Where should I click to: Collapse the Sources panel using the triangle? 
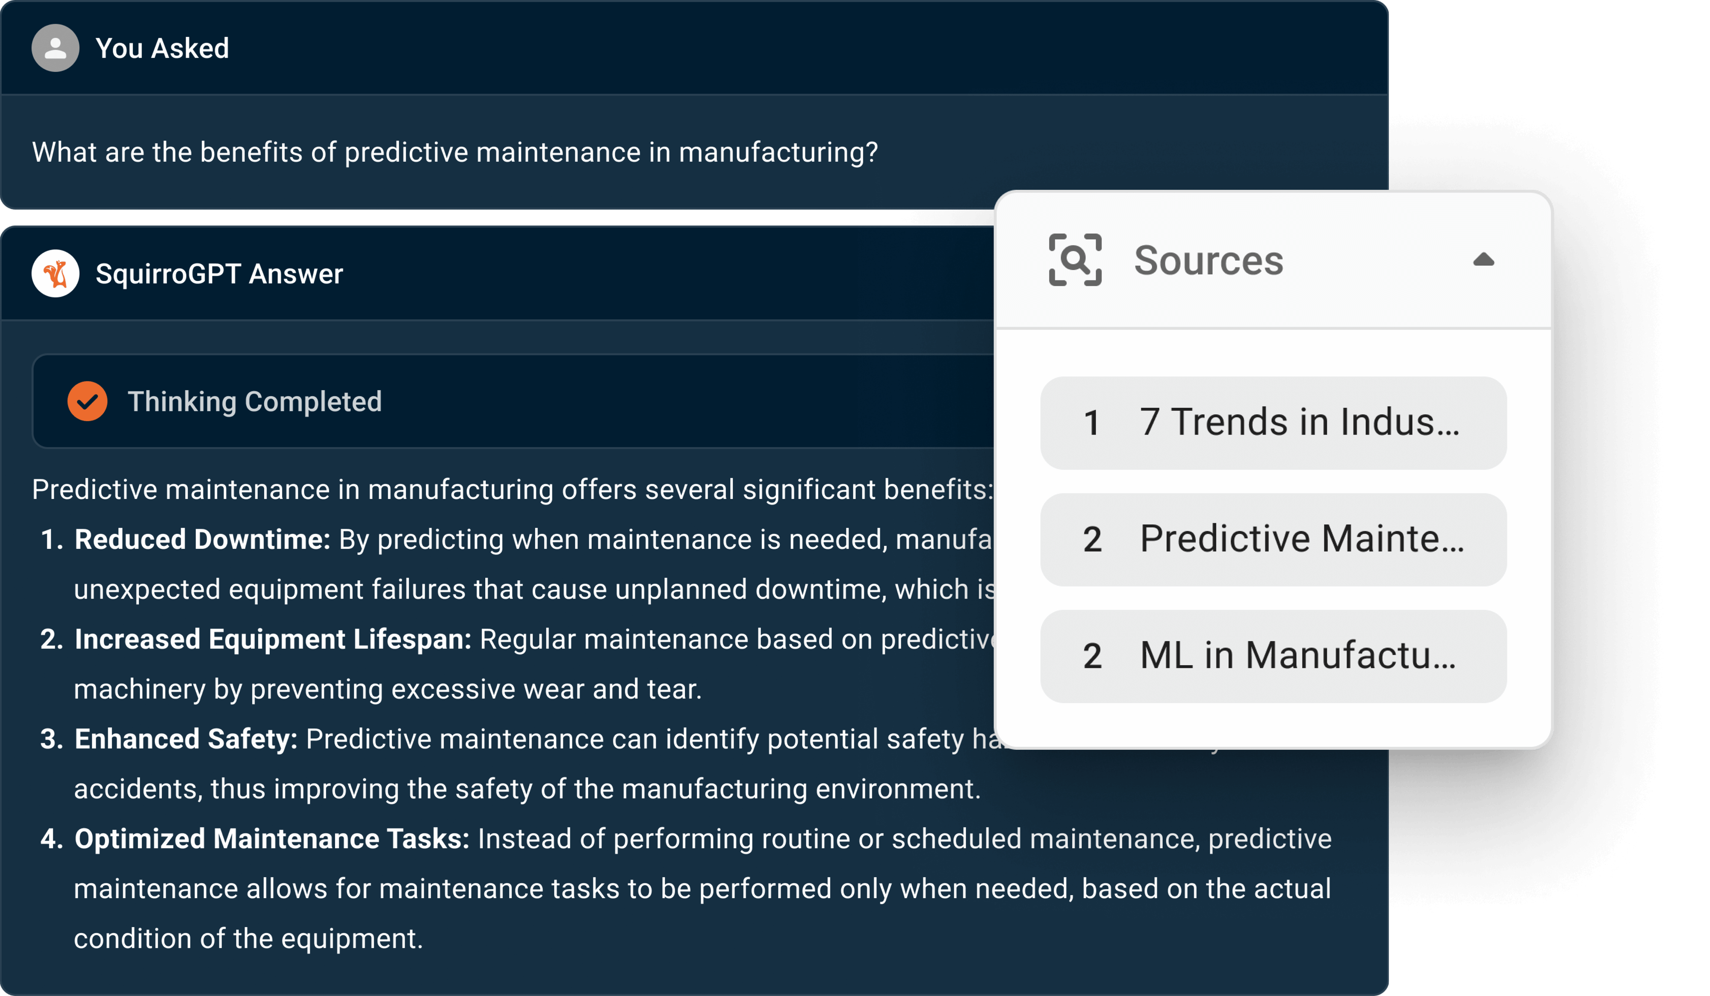pos(1483,260)
